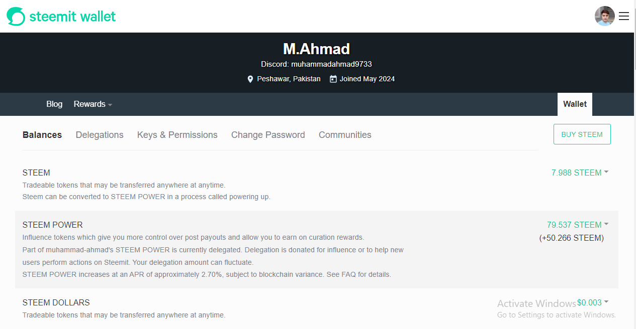636x329 pixels.
Task: Open the 7.988 STEEM balance dropdown
Action: 580,173
